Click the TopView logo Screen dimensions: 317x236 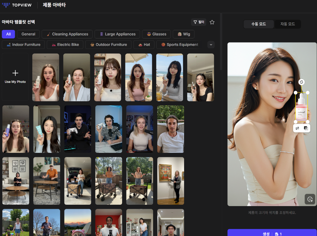[17, 5]
